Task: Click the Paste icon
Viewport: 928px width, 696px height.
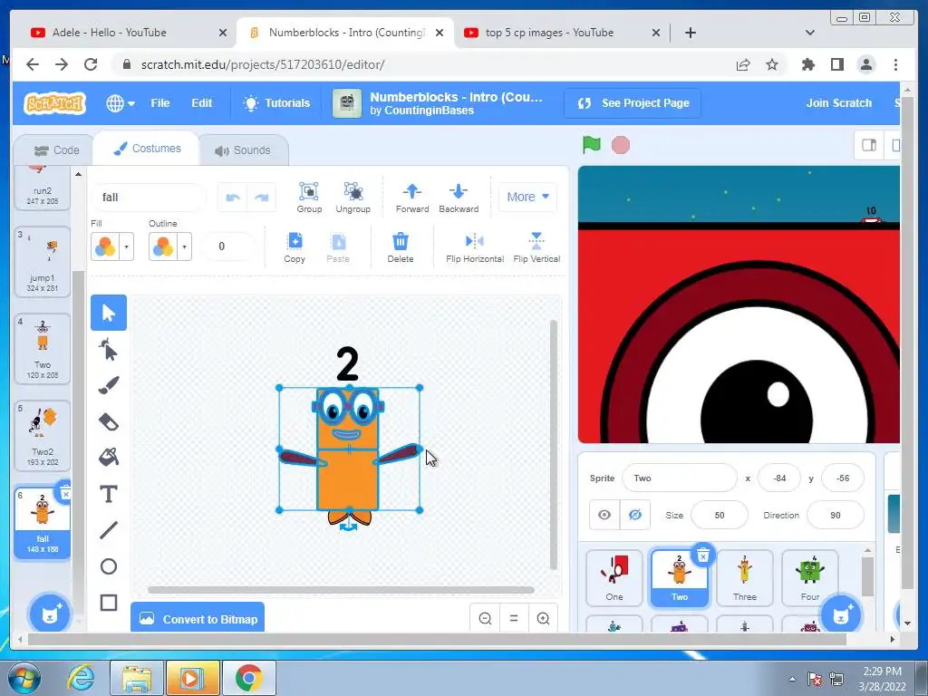Action: click(338, 246)
